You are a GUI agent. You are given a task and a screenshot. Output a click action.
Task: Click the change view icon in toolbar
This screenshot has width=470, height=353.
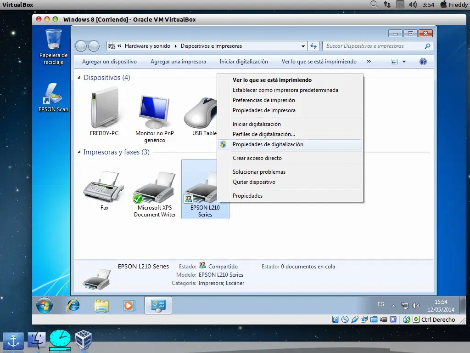click(x=394, y=62)
